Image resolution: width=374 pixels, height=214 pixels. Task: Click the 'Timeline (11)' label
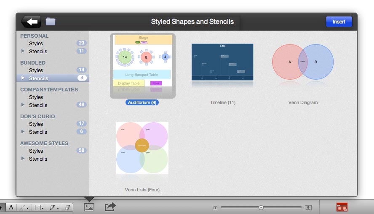222,102
